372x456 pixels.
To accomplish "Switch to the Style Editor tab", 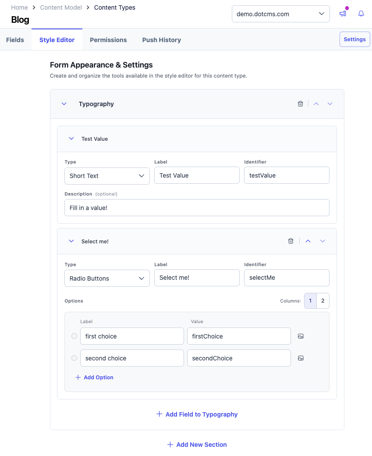I will pos(57,40).
